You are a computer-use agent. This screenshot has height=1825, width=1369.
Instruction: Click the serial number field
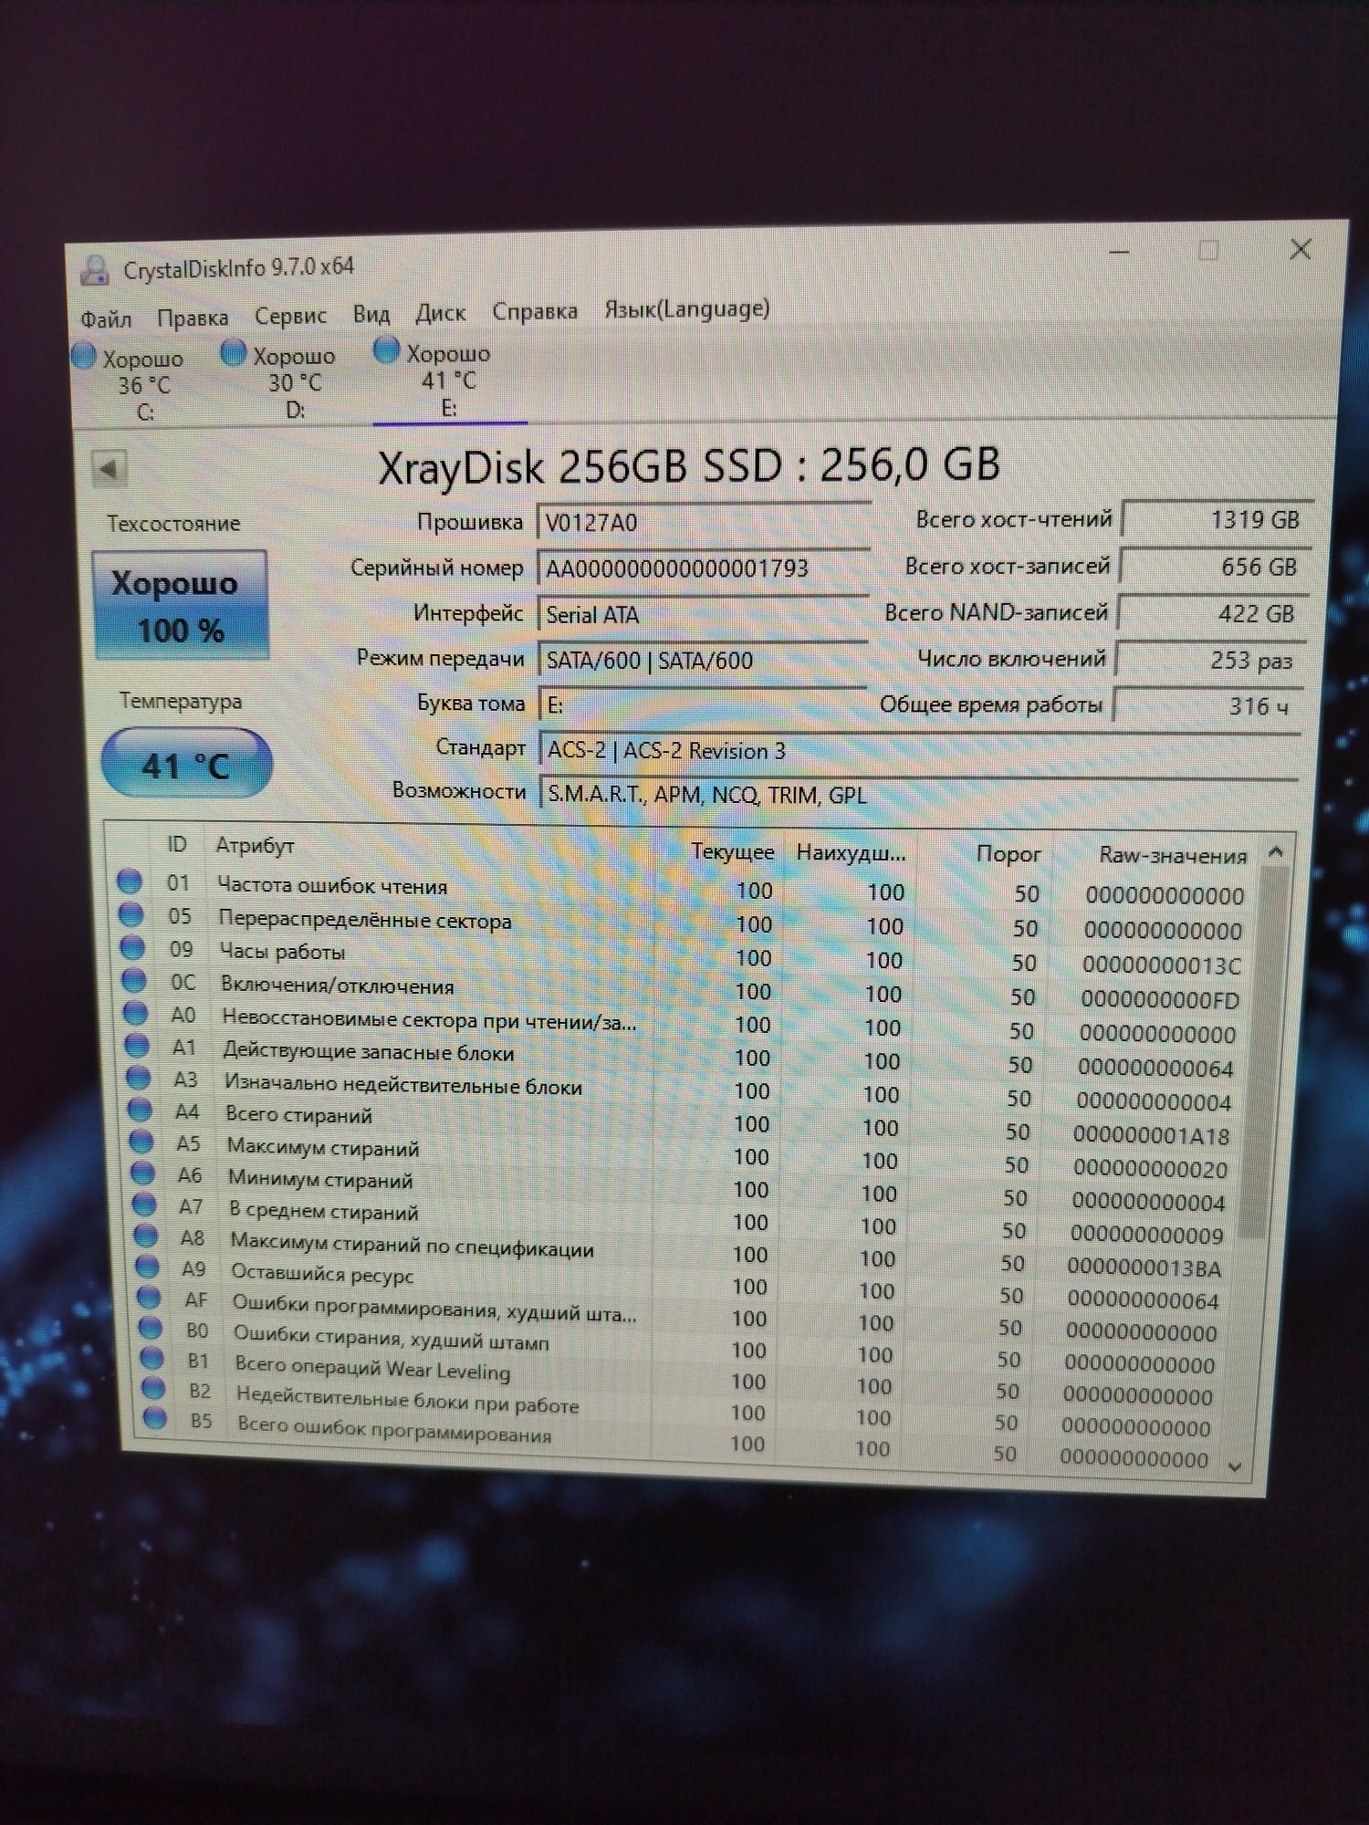coord(704,568)
